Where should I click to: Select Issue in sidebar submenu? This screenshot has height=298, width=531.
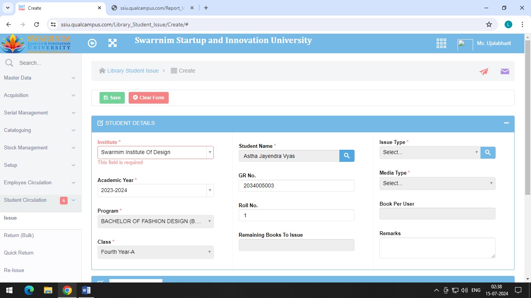click(40, 218)
